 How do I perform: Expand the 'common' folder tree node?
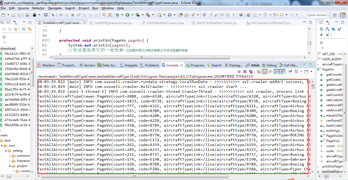(x=10, y=156)
